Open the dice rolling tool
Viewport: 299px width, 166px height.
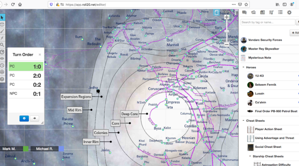(2, 72)
